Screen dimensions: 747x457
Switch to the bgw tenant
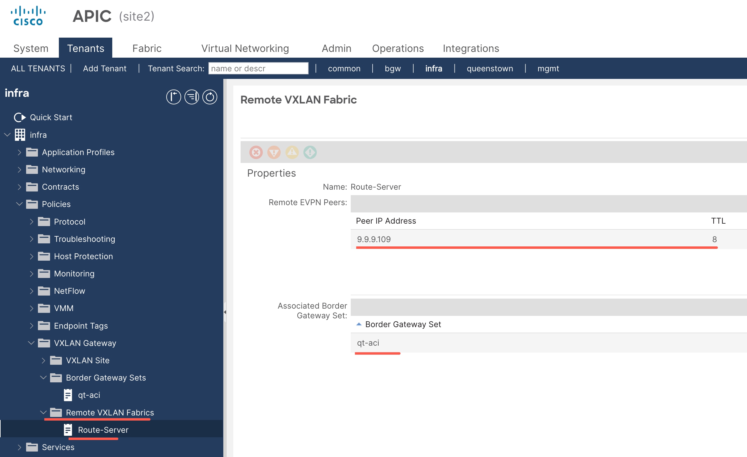393,69
